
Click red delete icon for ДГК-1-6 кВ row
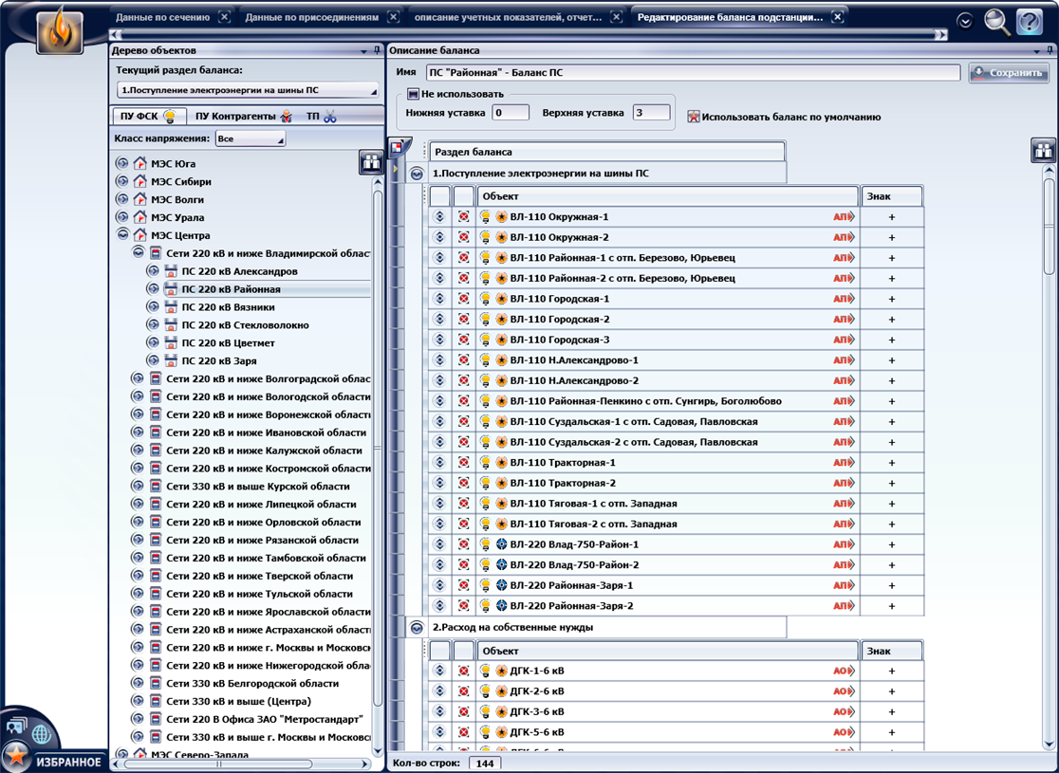pyautogui.click(x=463, y=671)
